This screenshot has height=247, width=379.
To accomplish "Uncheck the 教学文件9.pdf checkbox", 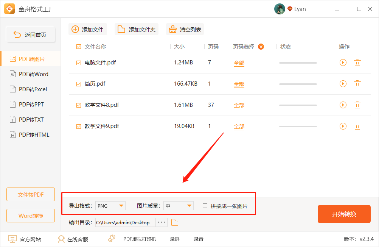I will pos(79,127).
